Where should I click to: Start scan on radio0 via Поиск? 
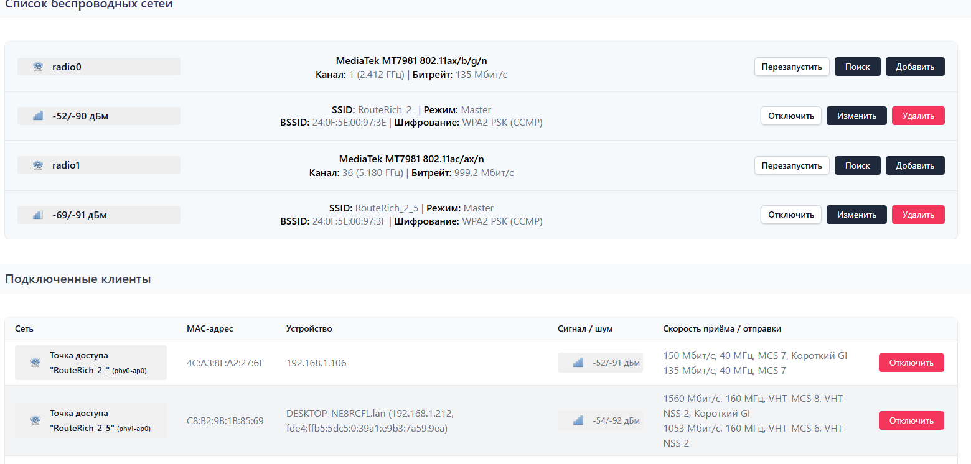pyautogui.click(x=857, y=67)
